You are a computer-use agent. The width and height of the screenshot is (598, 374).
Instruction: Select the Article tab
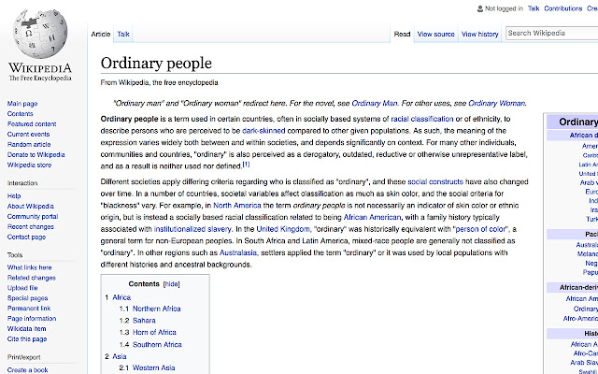point(101,34)
